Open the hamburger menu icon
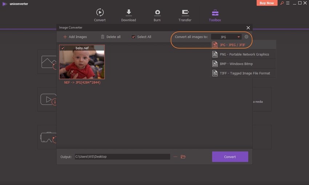The height and width of the screenshot is (185, 309). tap(287, 3)
